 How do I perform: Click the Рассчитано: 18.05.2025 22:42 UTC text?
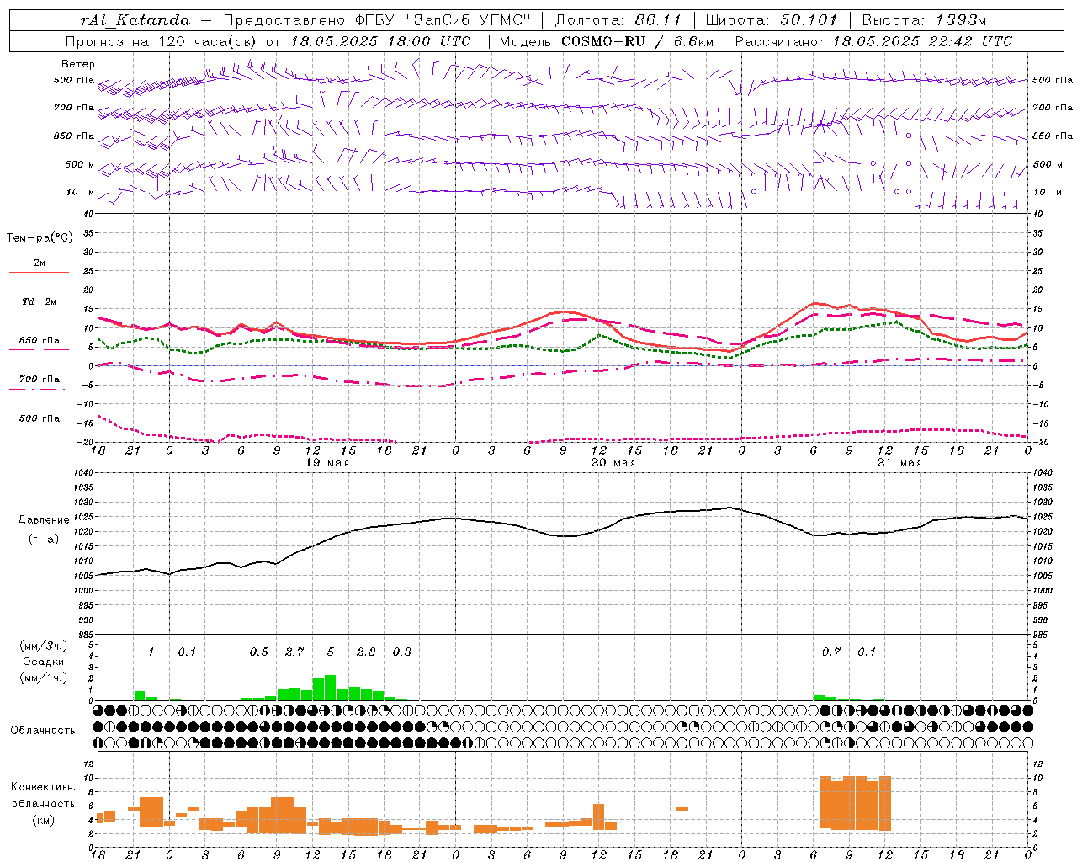pos(873,41)
